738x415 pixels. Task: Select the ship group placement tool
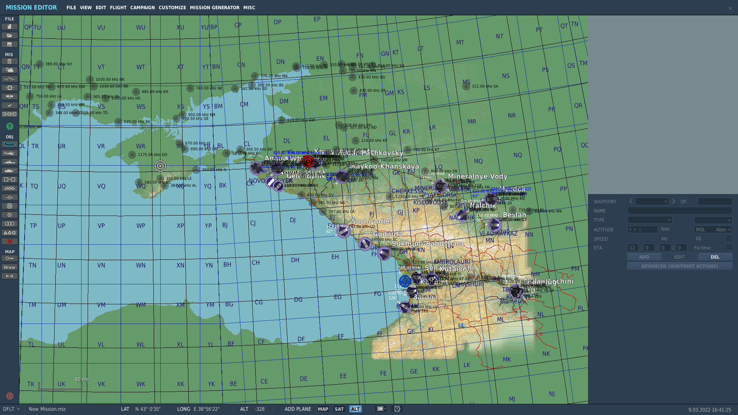[10, 162]
